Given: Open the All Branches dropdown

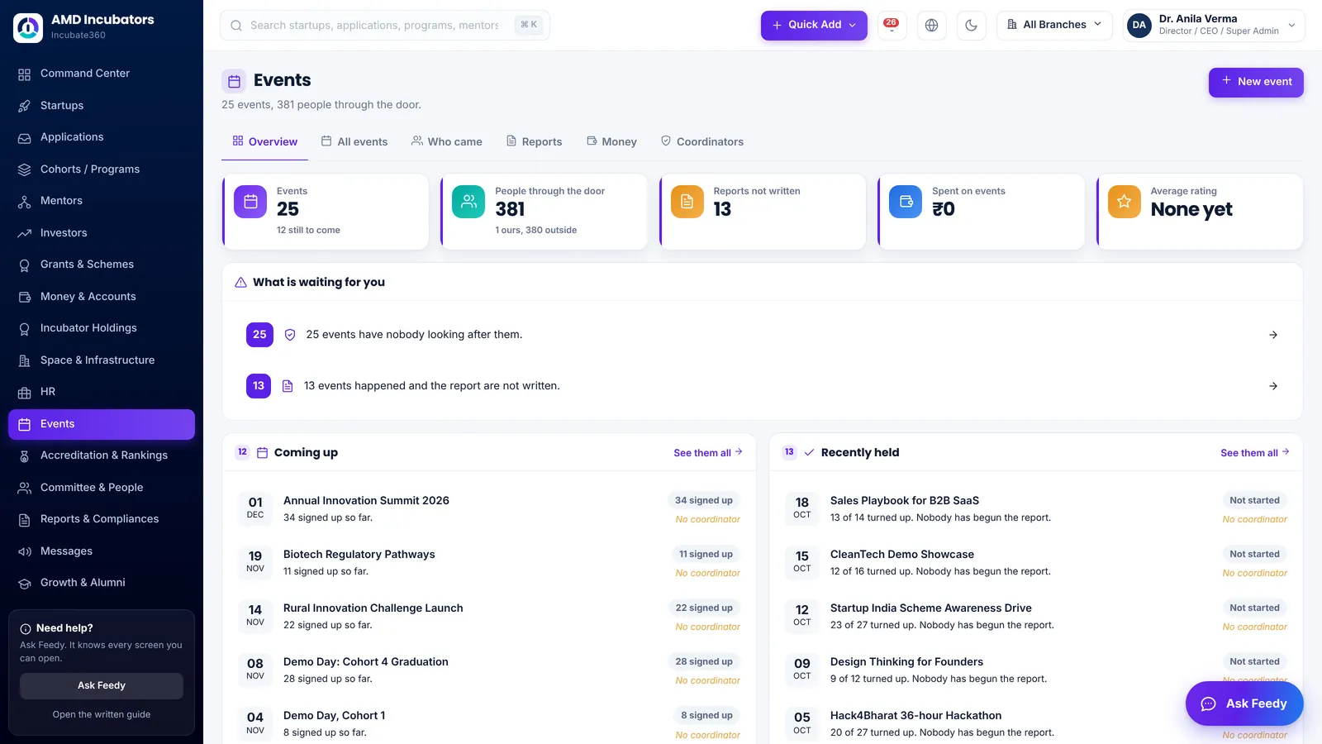Looking at the screenshot, I should 1054,25.
